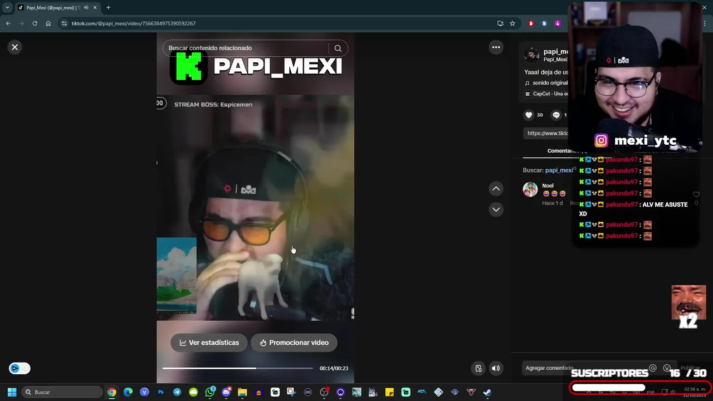The width and height of the screenshot is (713, 401).
Task: Open the three-dots video options menu
Action: point(496,47)
